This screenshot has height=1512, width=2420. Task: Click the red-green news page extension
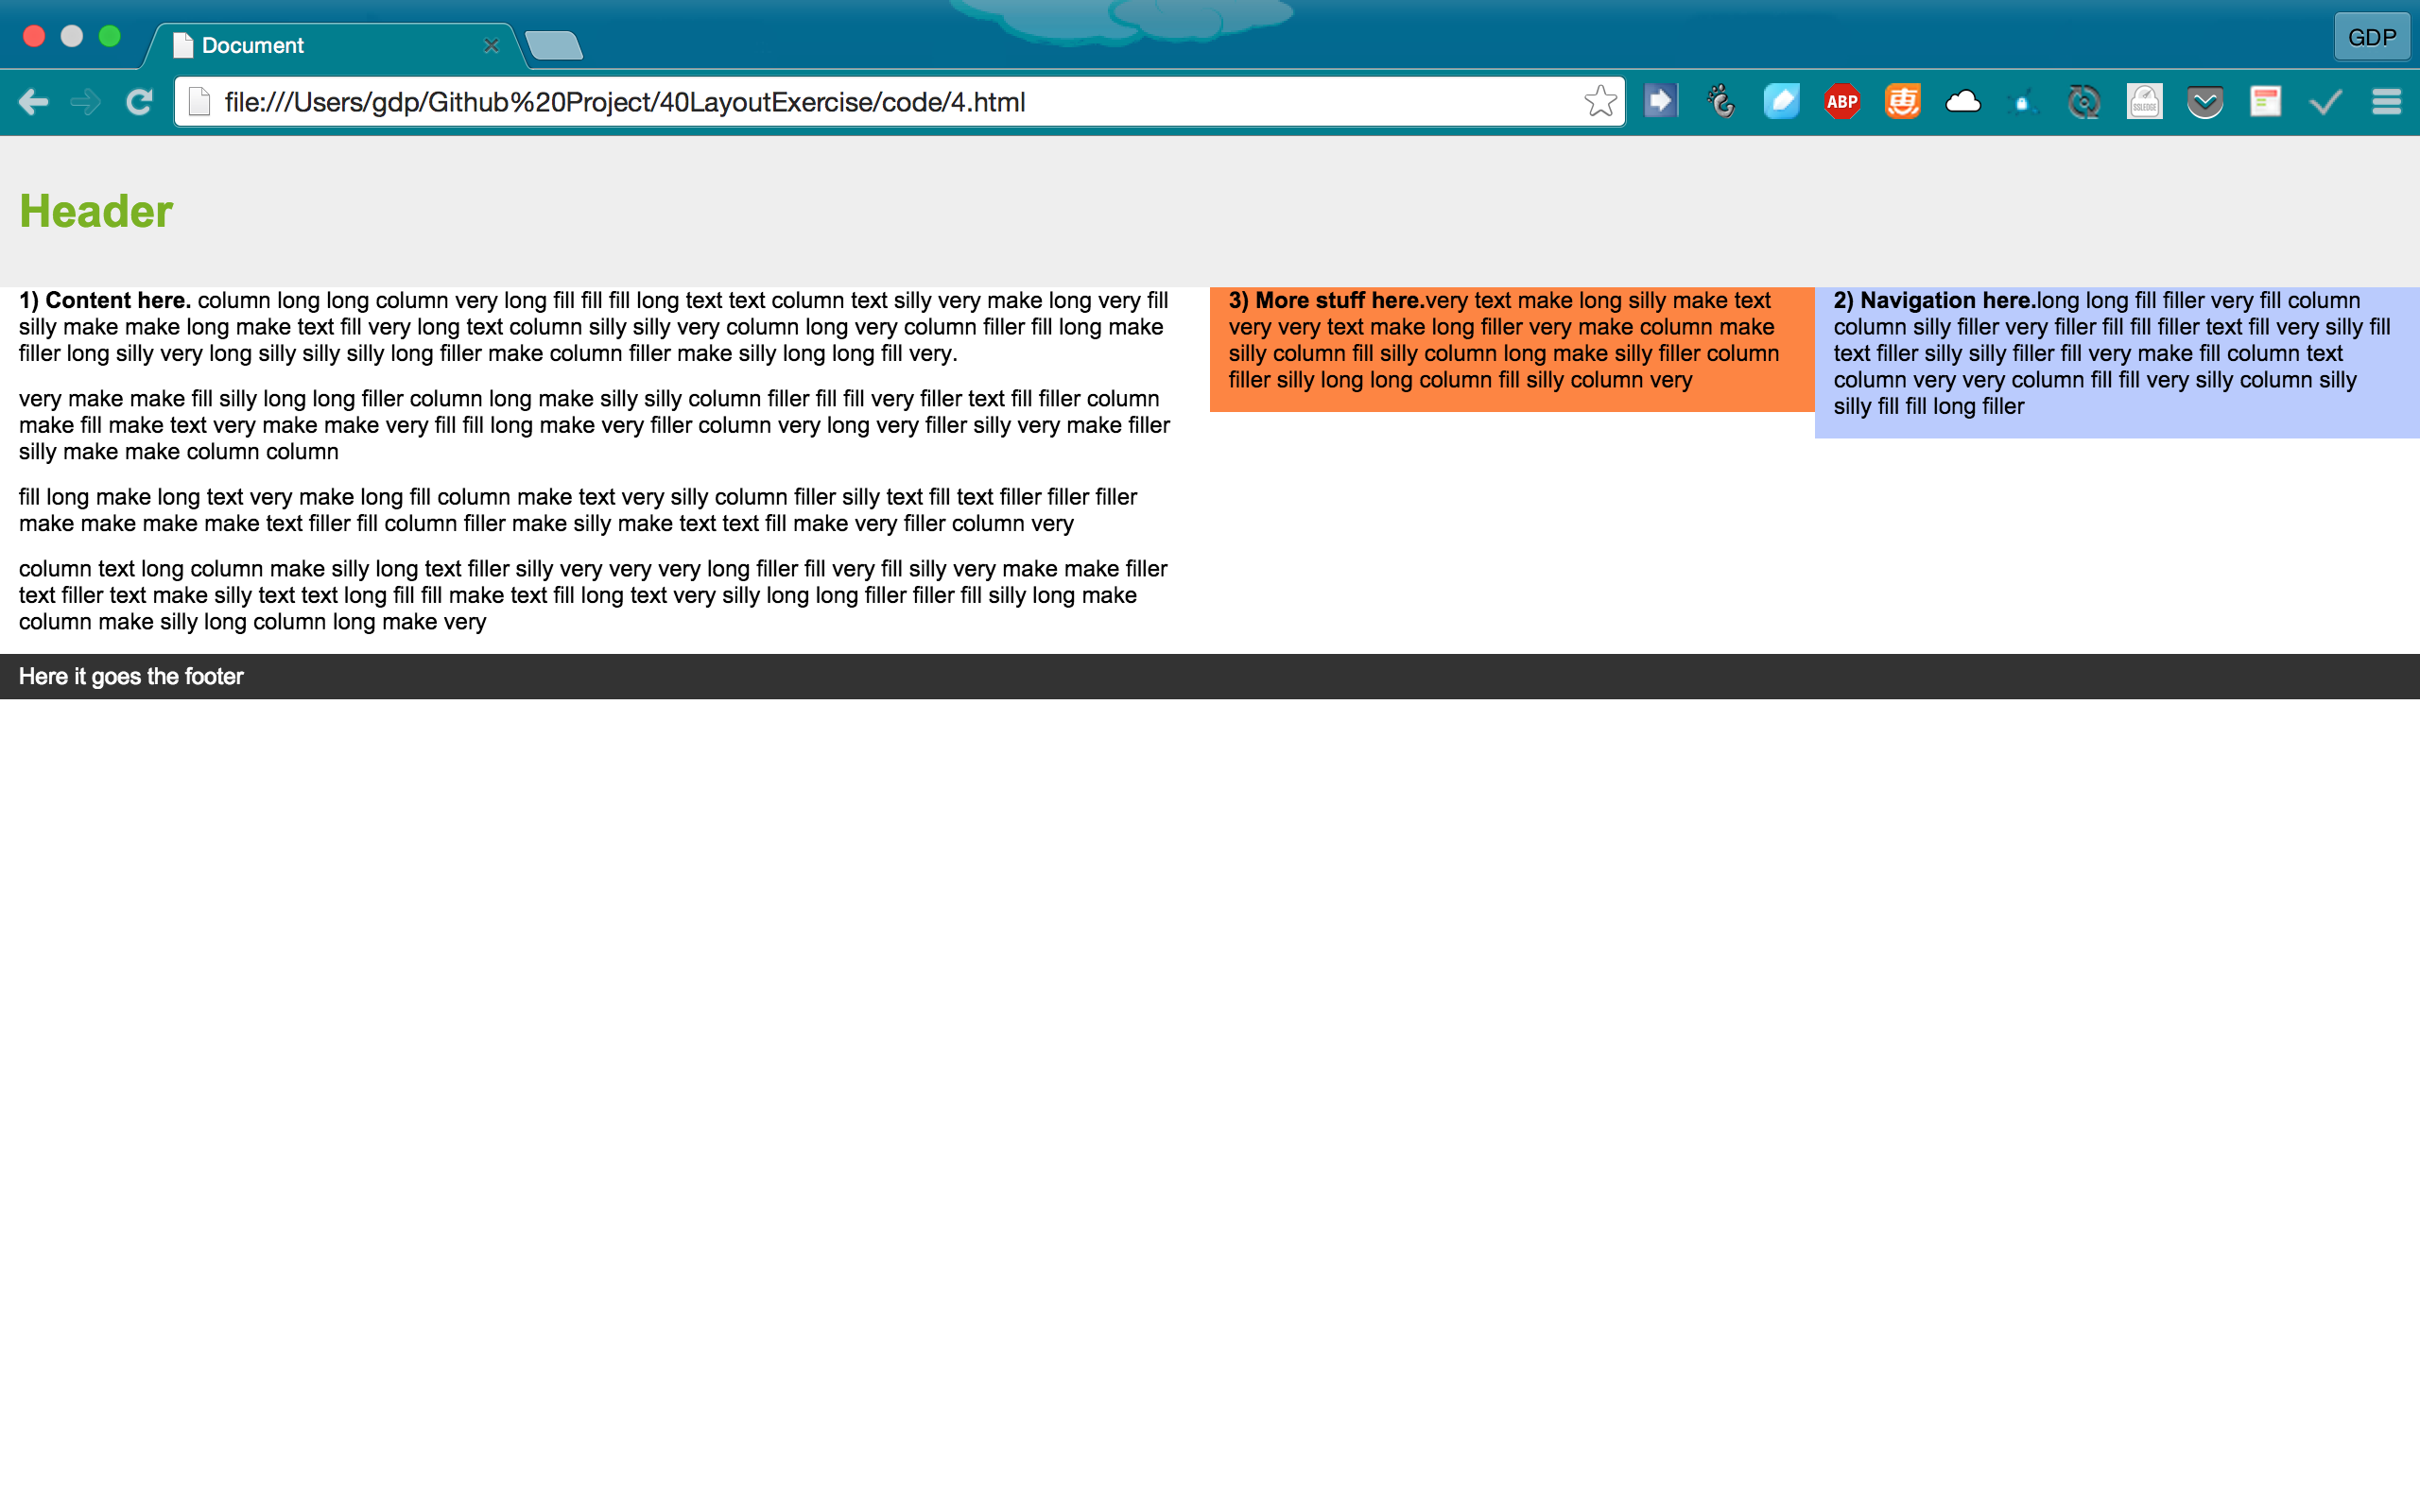(2265, 102)
